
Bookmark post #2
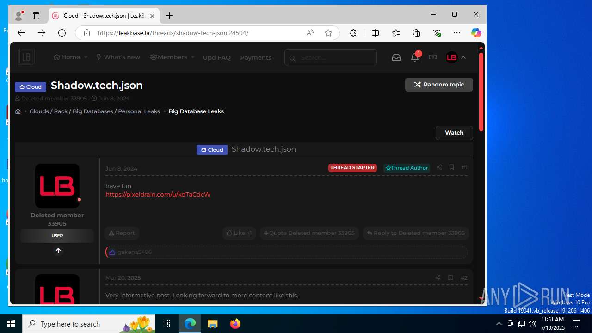point(450,278)
